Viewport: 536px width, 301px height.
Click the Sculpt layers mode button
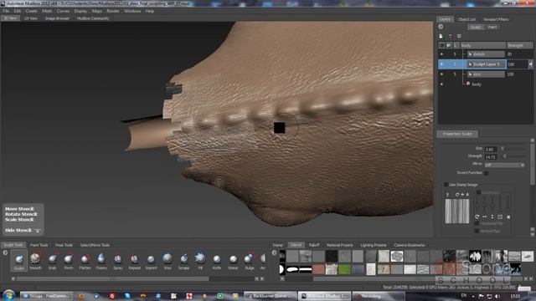476,28
